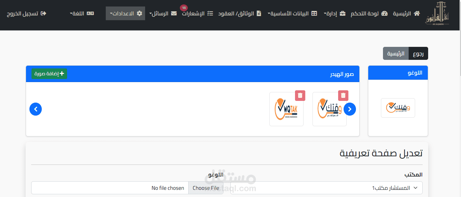The width and height of the screenshot is (461, 197).
Task: Click Choose File for the logo upload
Action: pos(206,188)
